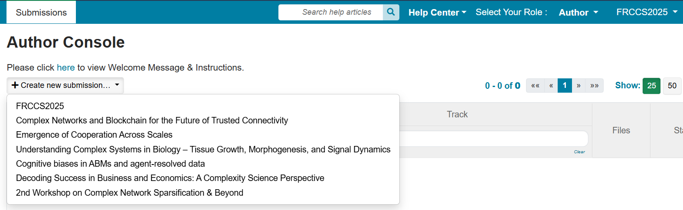Select FRCCS2025 track from the menu
The height and width of the screenshot is (210, 683).
click(40, 106)
